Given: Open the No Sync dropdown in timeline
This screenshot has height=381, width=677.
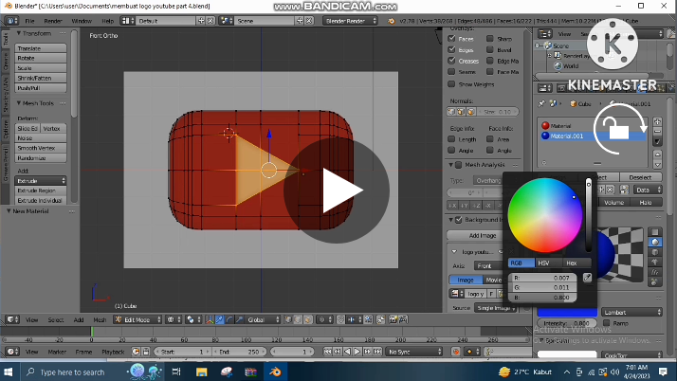Looking at the screenshot, I should [414, 352].
